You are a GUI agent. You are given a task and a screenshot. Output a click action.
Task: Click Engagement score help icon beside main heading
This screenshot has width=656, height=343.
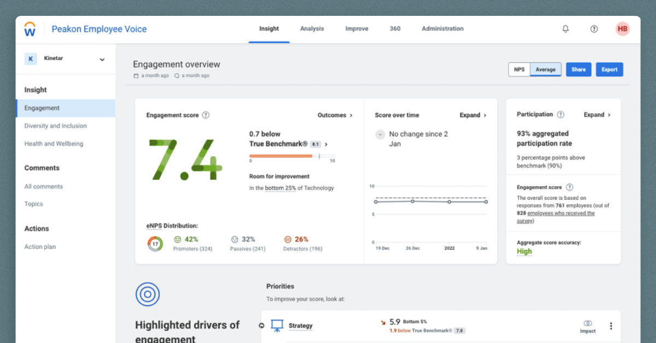206,115
